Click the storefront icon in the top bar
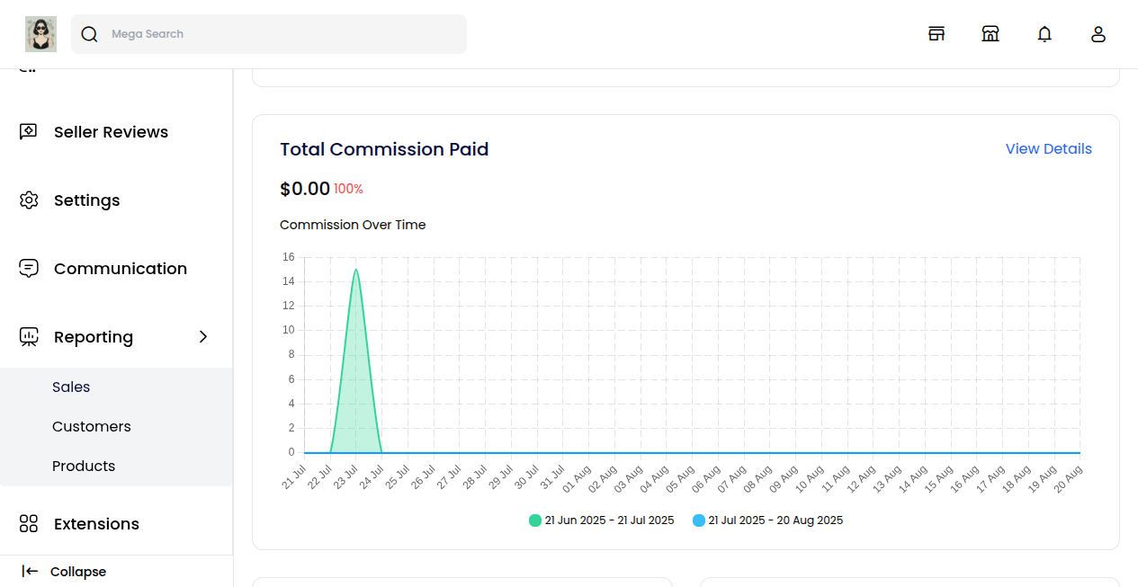Viewport: 1138px width, 587px height. coord(936,33)
